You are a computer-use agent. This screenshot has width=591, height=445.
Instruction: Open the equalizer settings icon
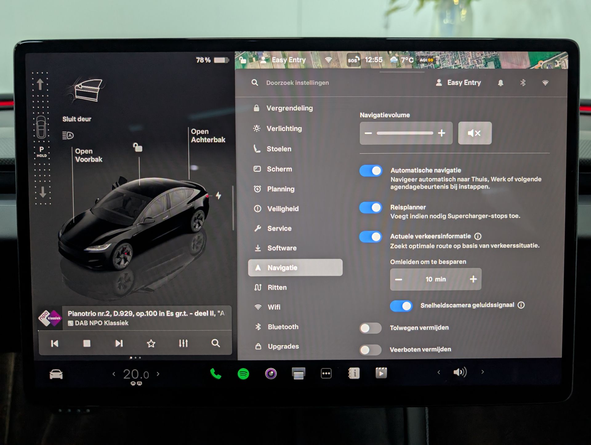pos(183,343)
